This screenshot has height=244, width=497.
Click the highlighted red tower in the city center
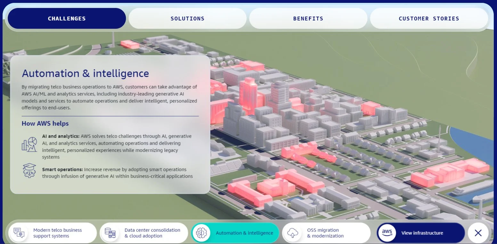(x=248, y=95)
